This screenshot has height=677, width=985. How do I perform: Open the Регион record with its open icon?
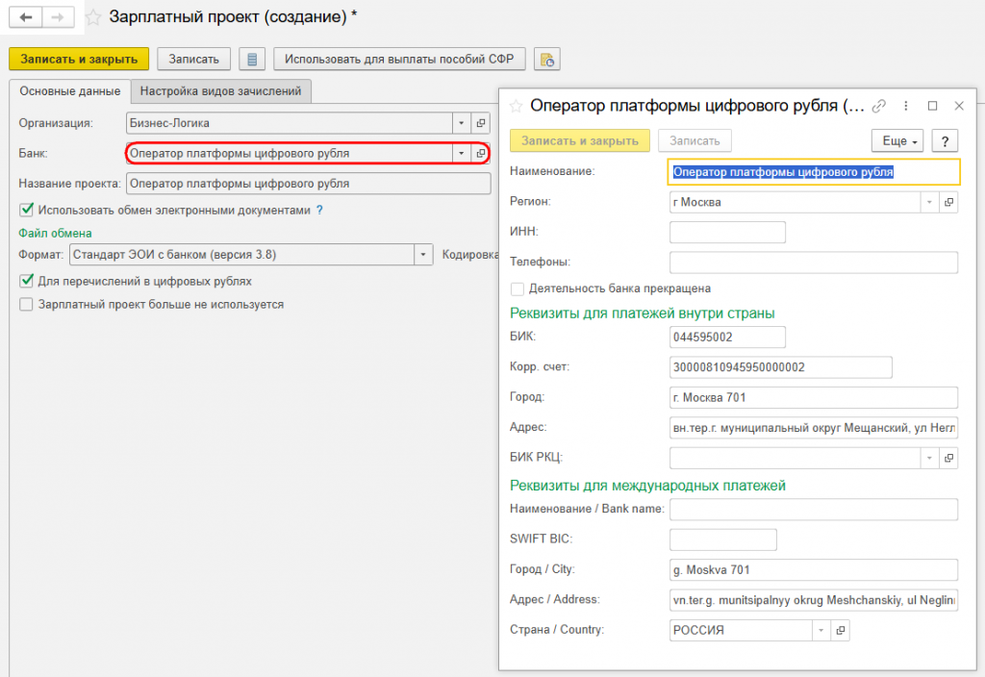coord(948,202)
